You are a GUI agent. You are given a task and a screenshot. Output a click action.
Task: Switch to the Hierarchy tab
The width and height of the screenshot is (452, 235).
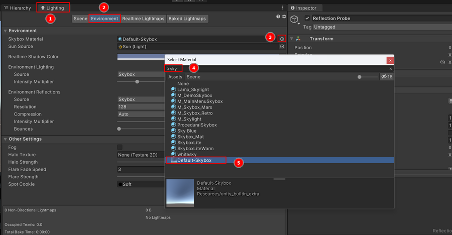pos(18,8)
